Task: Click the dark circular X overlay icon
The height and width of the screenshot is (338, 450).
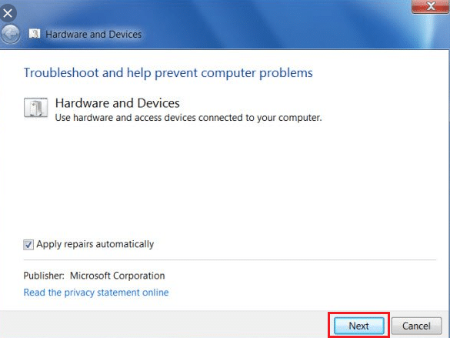Action: point(8,13)
